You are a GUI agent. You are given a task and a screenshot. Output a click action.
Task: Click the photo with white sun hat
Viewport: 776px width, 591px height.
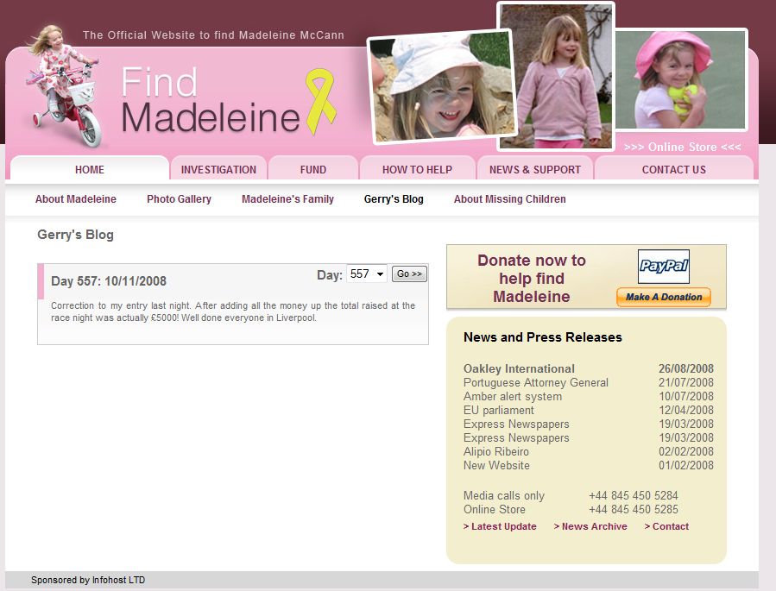click(439, 86)
